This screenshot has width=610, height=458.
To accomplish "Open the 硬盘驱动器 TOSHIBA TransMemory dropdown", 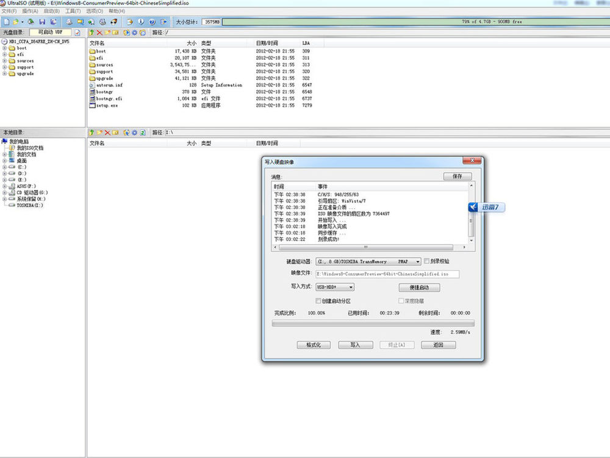I will [x=368, y=261].
